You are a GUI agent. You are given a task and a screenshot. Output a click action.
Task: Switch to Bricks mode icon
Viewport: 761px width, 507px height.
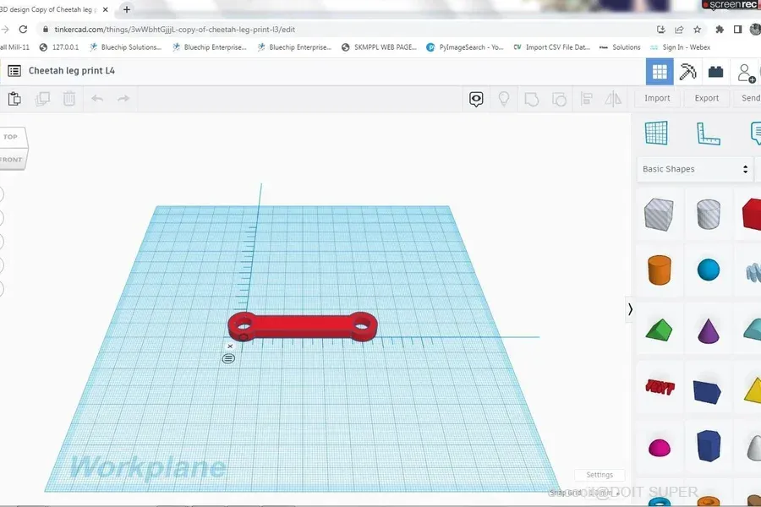pyautogui.click(x=715, y=72)
